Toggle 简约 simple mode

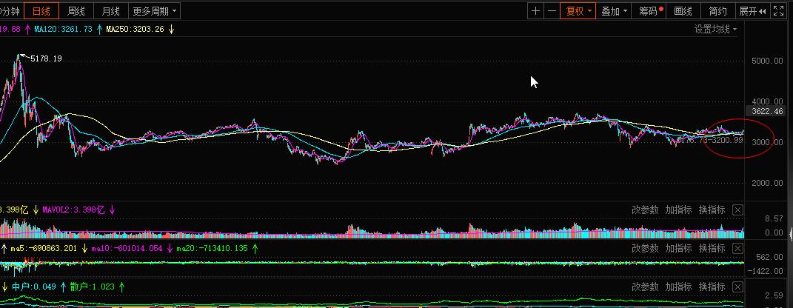point(717,10)
